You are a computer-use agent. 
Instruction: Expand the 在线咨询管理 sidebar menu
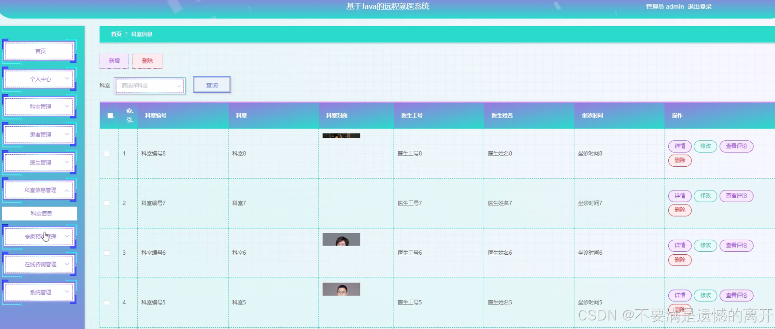[39, 264]
